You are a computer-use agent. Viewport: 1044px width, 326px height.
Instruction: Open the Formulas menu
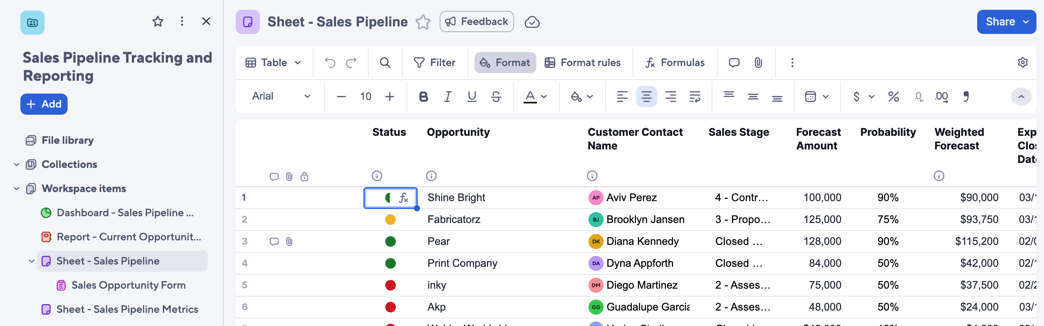[x=675, y=63]
